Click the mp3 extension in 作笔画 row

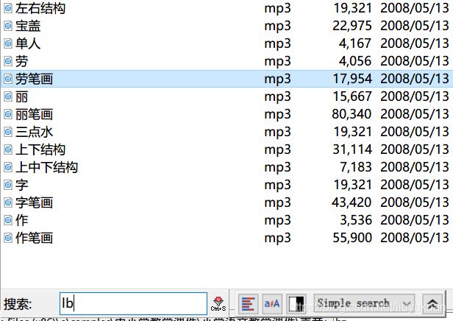(278, 239)
